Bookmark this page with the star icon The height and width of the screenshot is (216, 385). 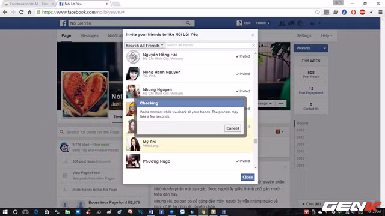[317, 12]
